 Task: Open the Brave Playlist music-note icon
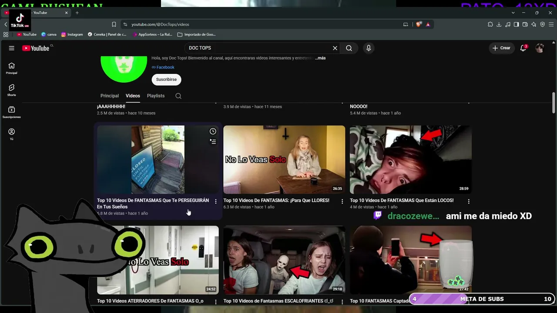click(508, 24)
